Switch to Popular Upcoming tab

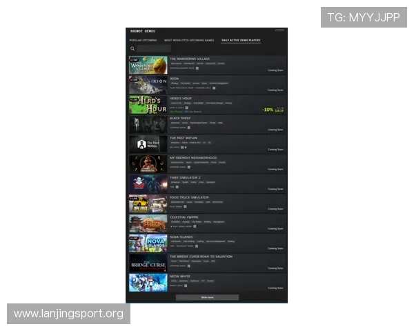coord(143,41)
